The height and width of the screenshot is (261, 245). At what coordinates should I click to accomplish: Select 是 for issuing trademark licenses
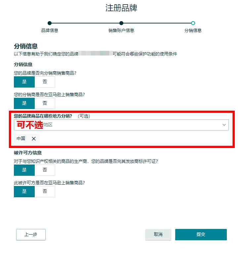point(24,170)
